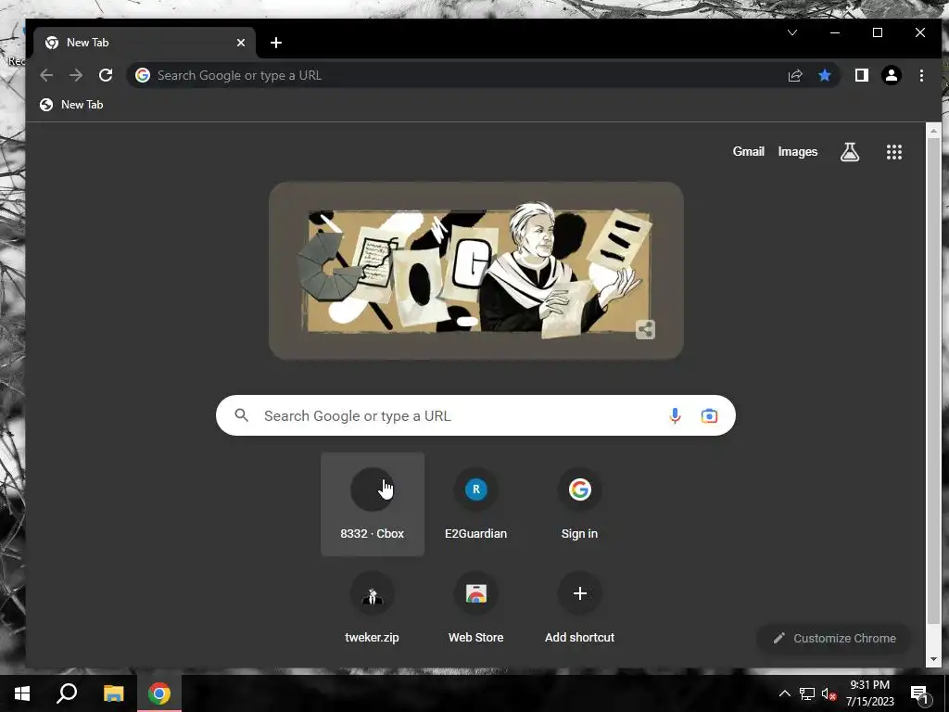949x712 pixels.
Task: Select the New Tab tab
Action: 144,43
